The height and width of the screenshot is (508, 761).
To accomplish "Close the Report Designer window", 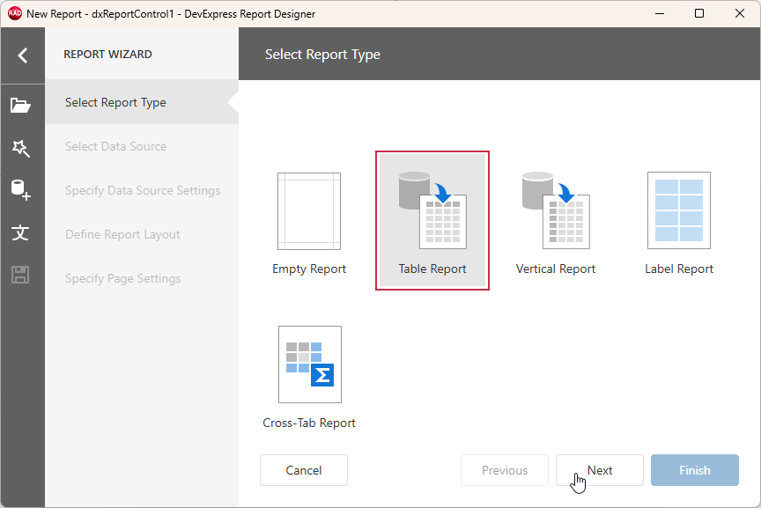I will click(740, 13).
